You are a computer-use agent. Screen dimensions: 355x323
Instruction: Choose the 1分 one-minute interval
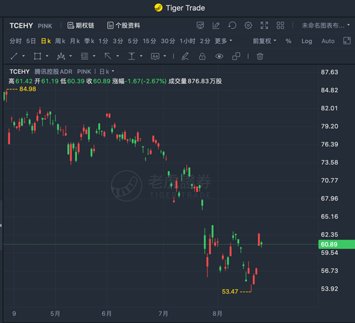pos(103,41)
